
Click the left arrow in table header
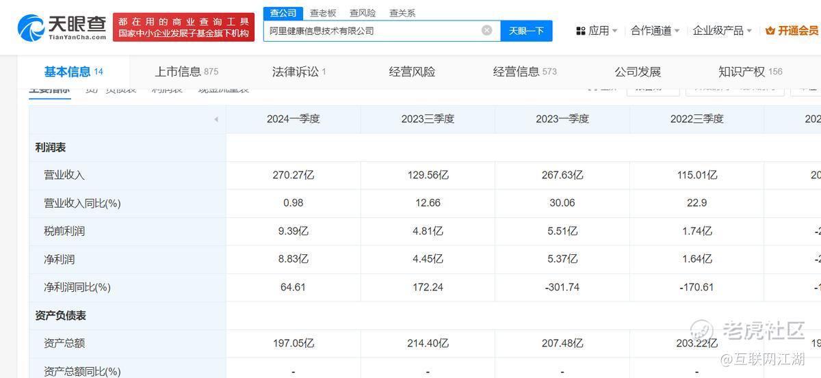pos(216,119)
